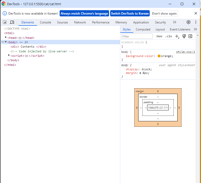Show more DevTools panels chevron
Screen dimensions: 201x183
174,22
